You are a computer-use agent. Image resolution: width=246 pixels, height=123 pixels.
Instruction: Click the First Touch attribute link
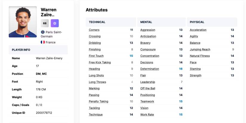96,56
